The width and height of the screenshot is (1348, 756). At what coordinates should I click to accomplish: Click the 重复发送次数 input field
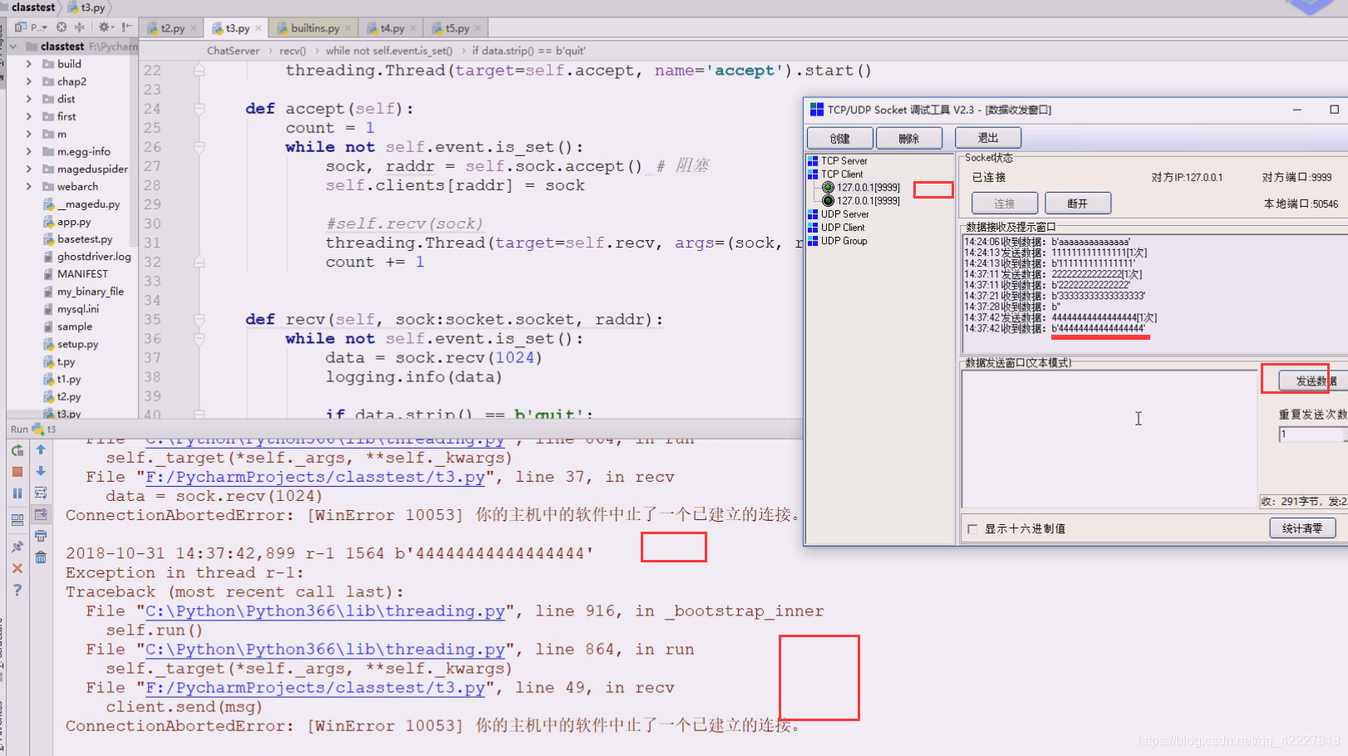coord(1313,434)
